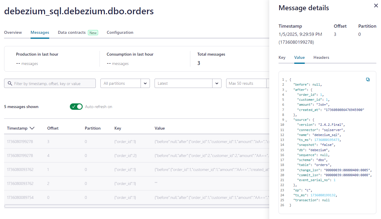Focus the message filter search field

coord(50,83)
